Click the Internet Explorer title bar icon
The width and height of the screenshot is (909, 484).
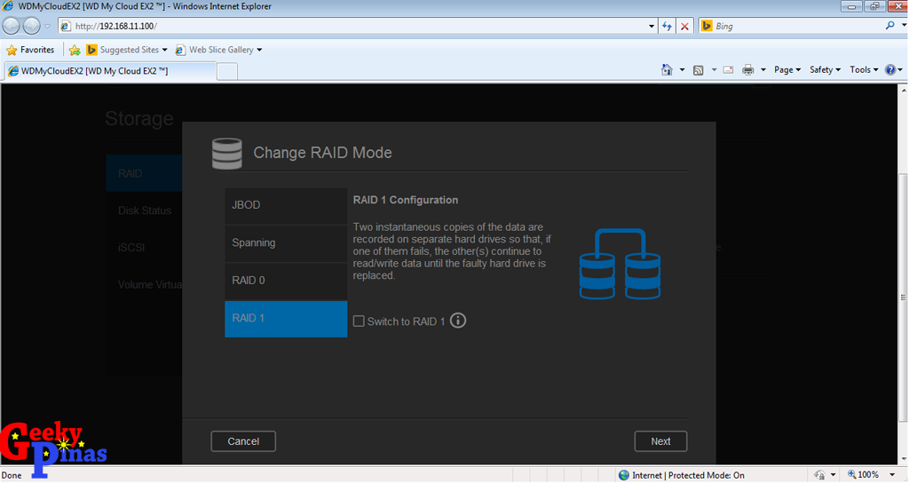click(x=7, y=6)
